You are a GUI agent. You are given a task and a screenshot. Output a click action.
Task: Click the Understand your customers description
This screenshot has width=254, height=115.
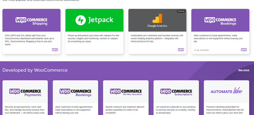[x=157, y=39]
